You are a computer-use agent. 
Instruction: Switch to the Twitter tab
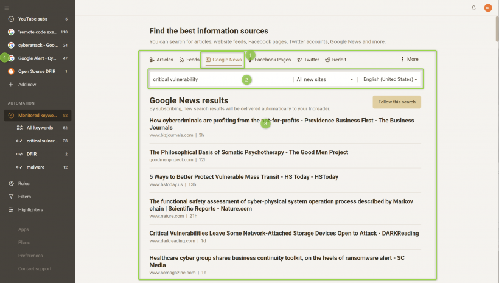pyautogui.click(x=308, y=60)
